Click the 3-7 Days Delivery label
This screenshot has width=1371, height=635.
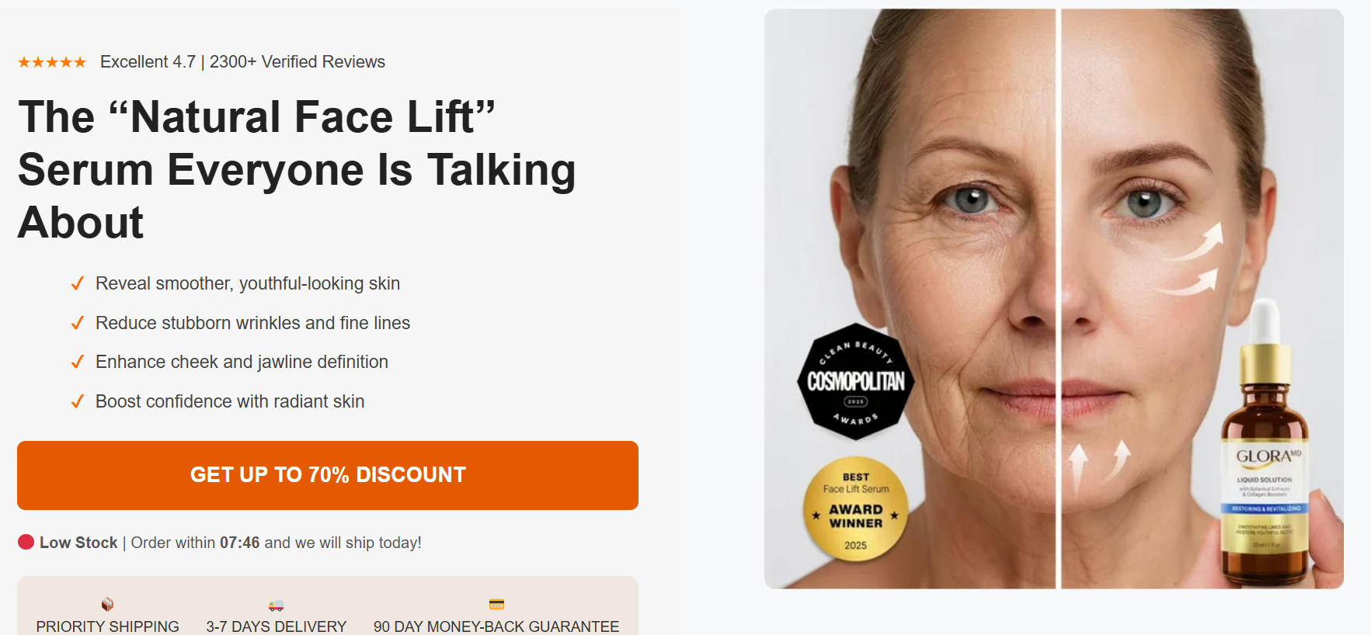click(x=277, y=626)
